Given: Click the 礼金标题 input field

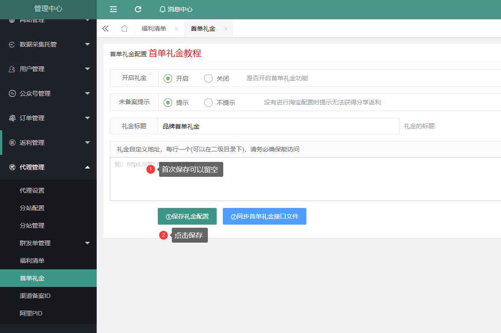Looking at the screenshot, I should [x=279, y=126].
